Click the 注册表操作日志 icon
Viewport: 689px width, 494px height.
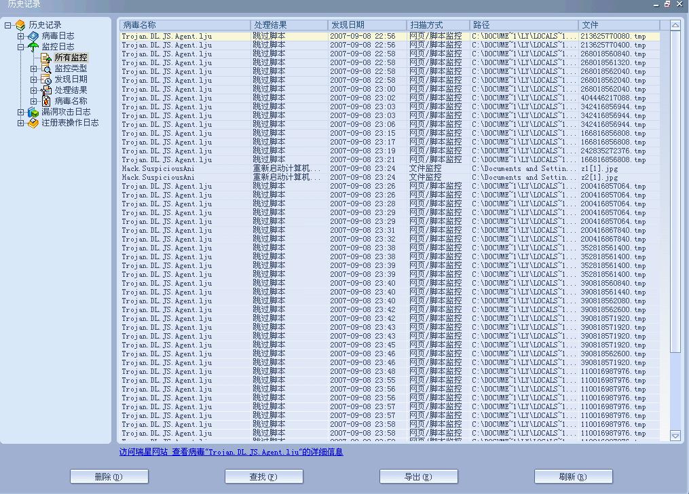tap(33, 123)
